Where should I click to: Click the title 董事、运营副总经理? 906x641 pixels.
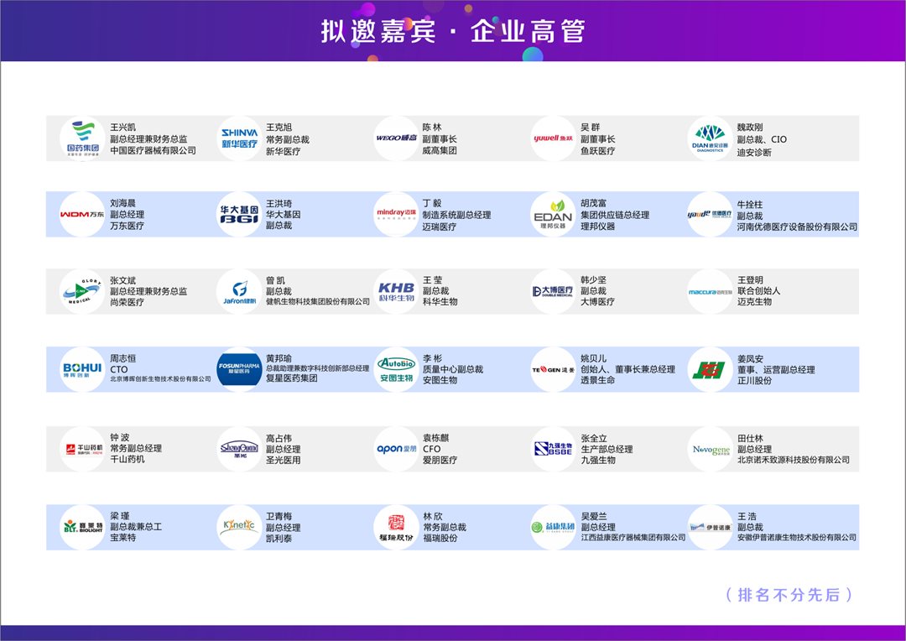pyautogui.click(x=775, y=369)
